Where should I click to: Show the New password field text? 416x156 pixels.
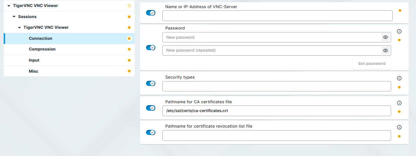[x=386, y=37]
